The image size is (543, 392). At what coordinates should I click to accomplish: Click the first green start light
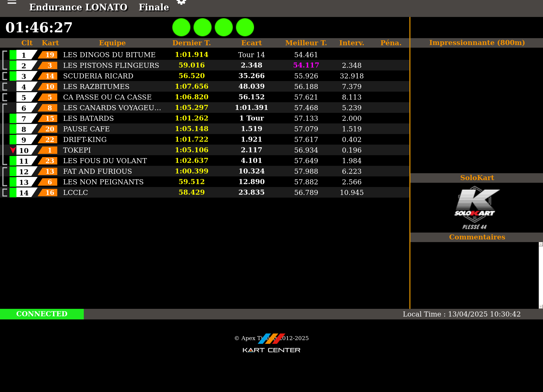pos(181,27)
